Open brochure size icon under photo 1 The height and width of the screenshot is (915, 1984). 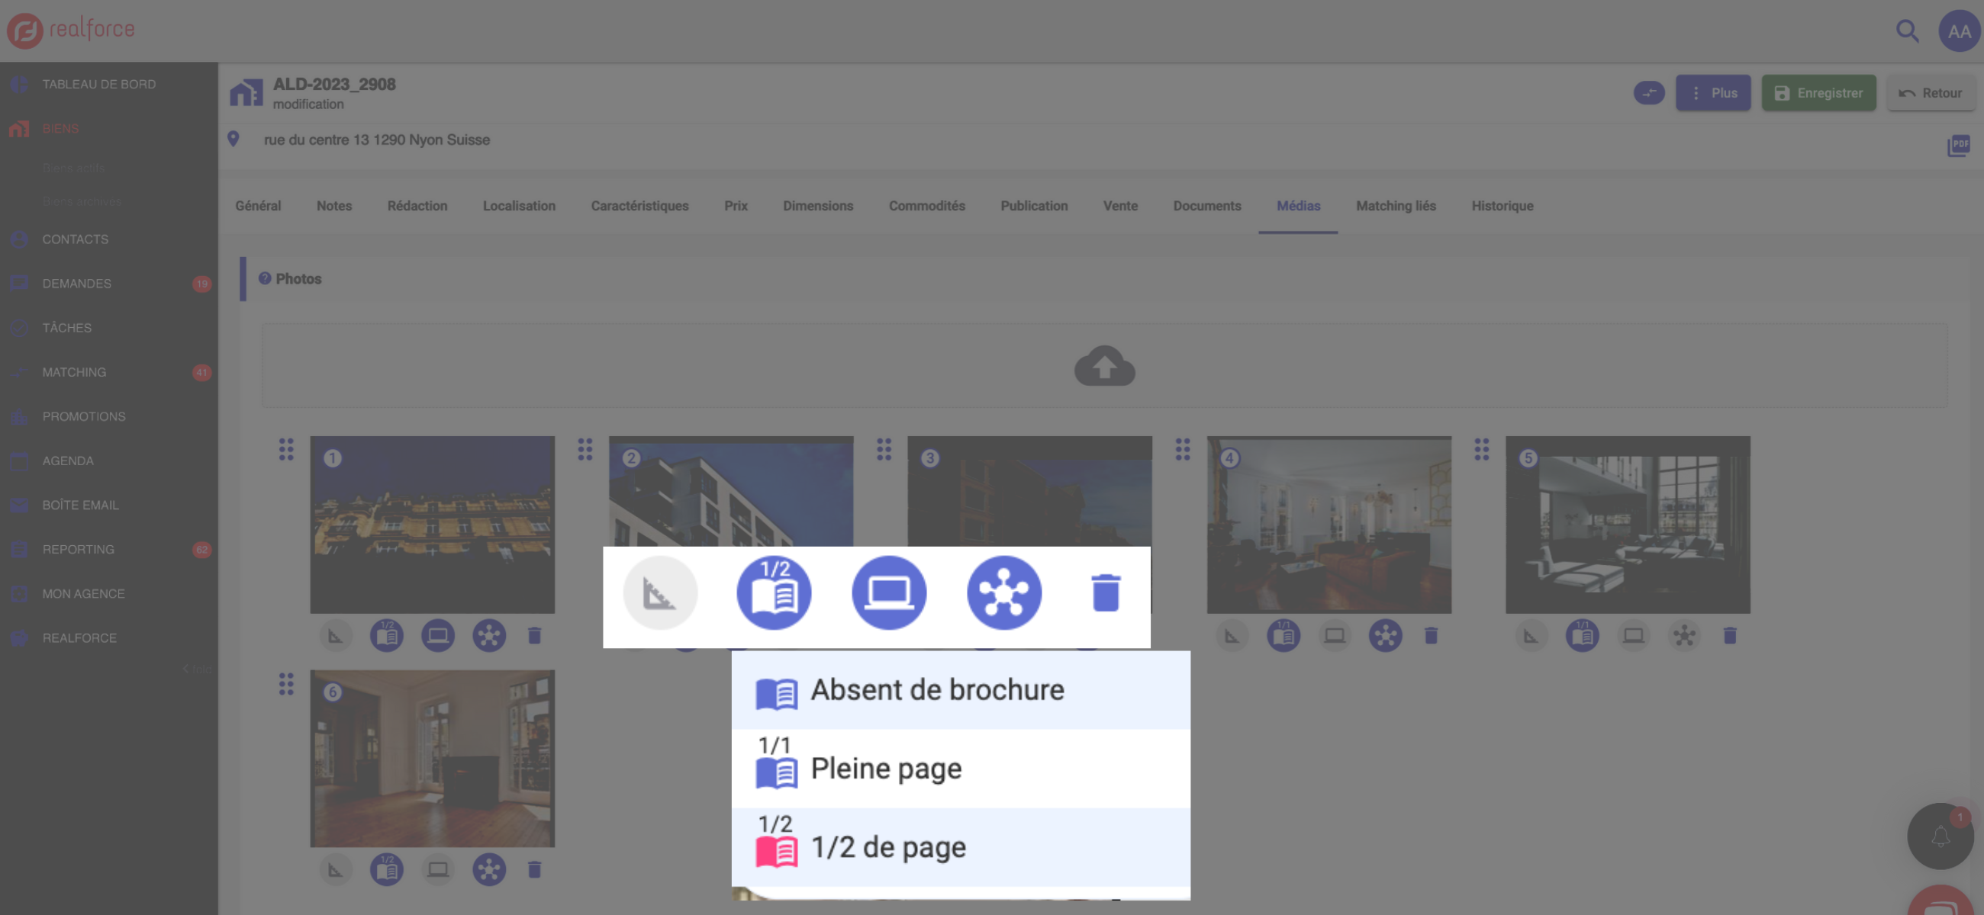point(387,637)
